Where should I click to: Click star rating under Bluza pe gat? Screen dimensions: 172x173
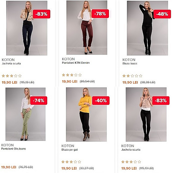click(71, 162)
